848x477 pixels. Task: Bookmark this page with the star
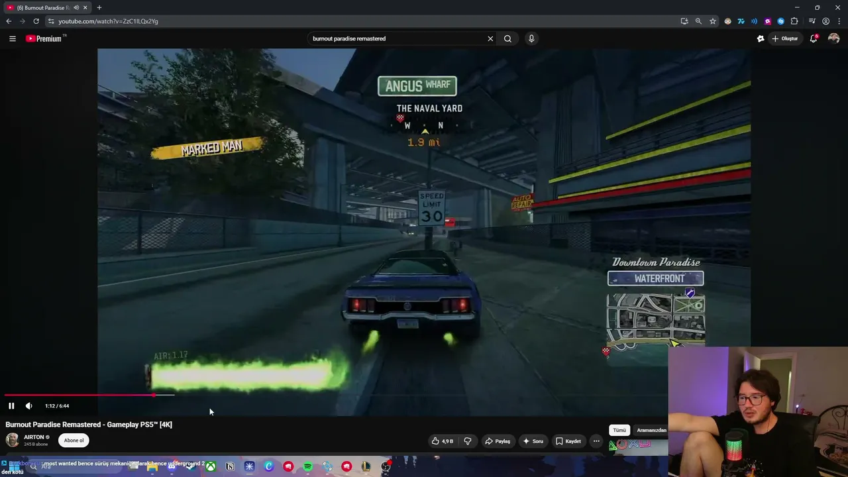point(713,21)
